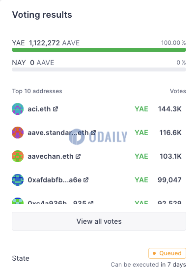The height and width of the screenshot is (274, 196).
Task: Select the 144.3K votes value
Action: [x=169, y=109]
